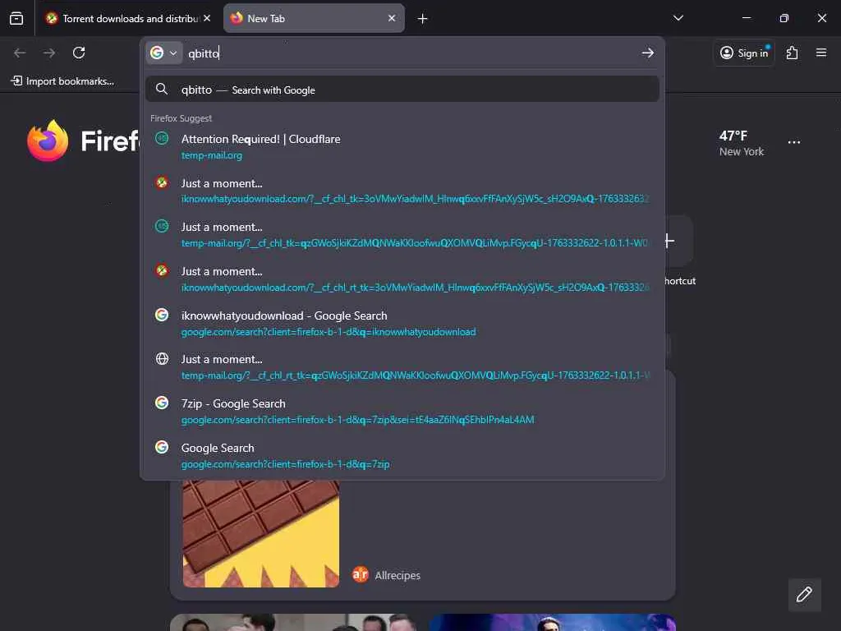The width and height of the screenshot is (841, 631).
Task: Click the Allrecipes logo icon
Action: (x=361, y=574)
